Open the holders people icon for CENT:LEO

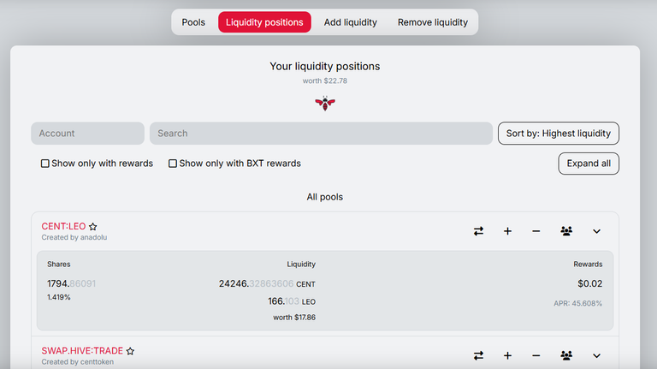[x=566, y=231]
